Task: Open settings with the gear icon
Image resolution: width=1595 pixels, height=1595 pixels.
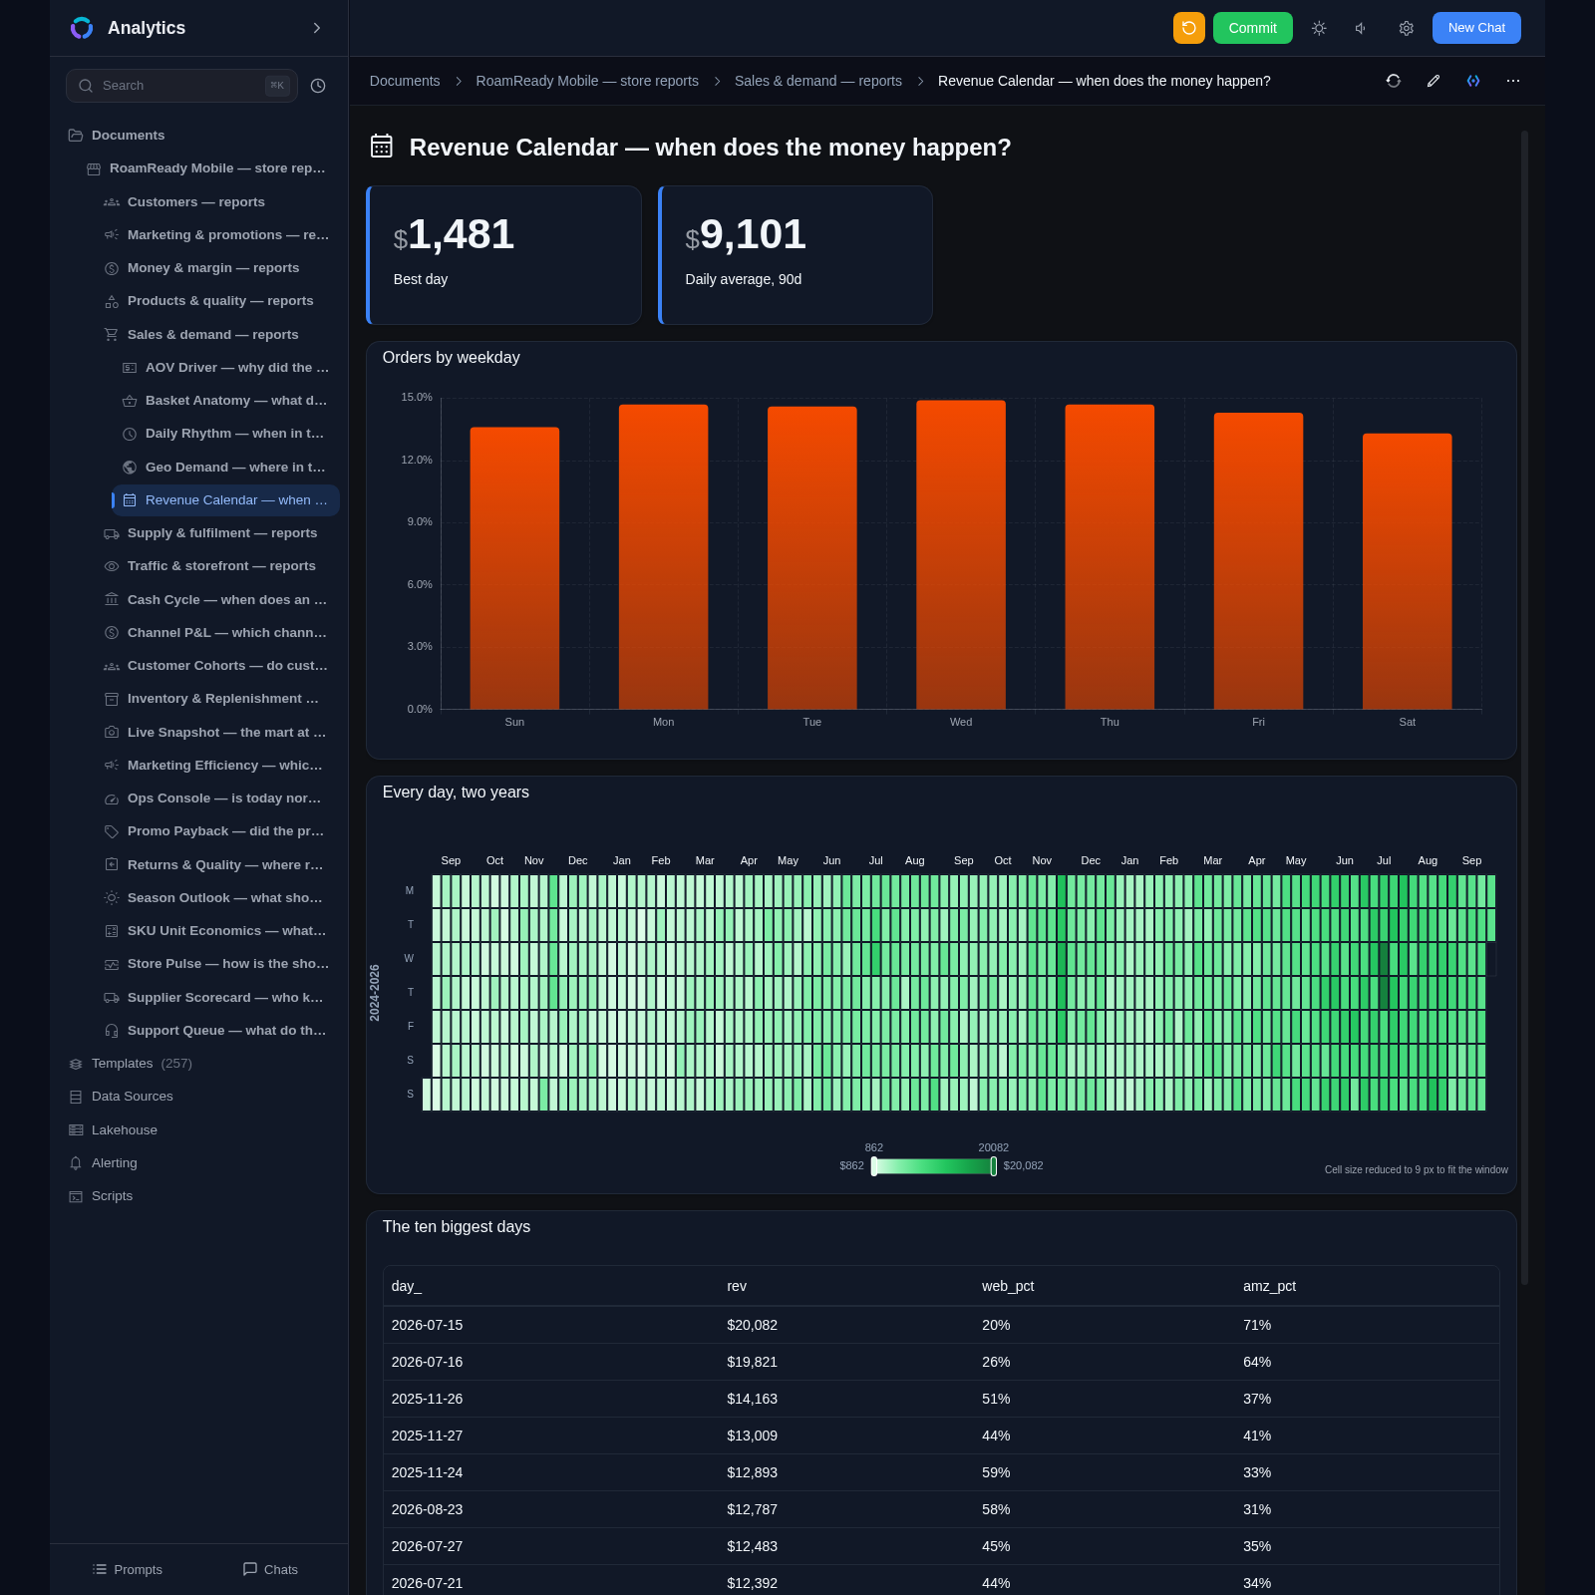Action: point(1407,28)
